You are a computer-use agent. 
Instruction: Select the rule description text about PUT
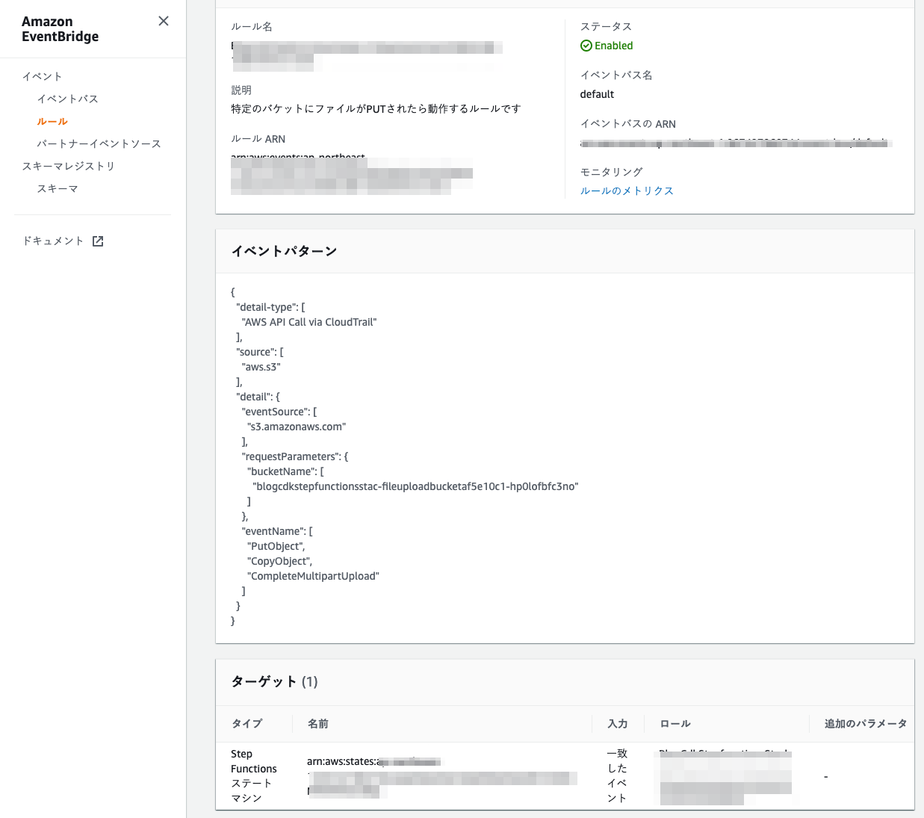pyautogui.click(x=376, y=108)
